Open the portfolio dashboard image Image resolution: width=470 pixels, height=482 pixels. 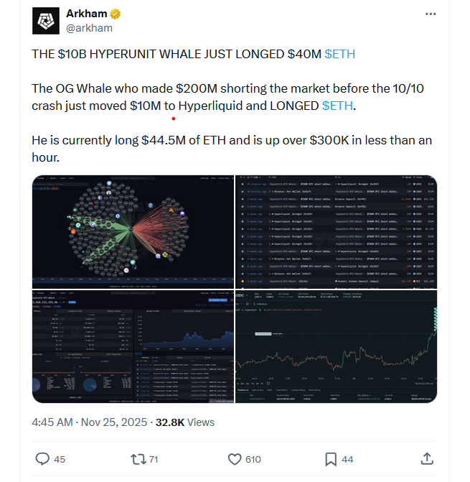(x=133, y=346)
